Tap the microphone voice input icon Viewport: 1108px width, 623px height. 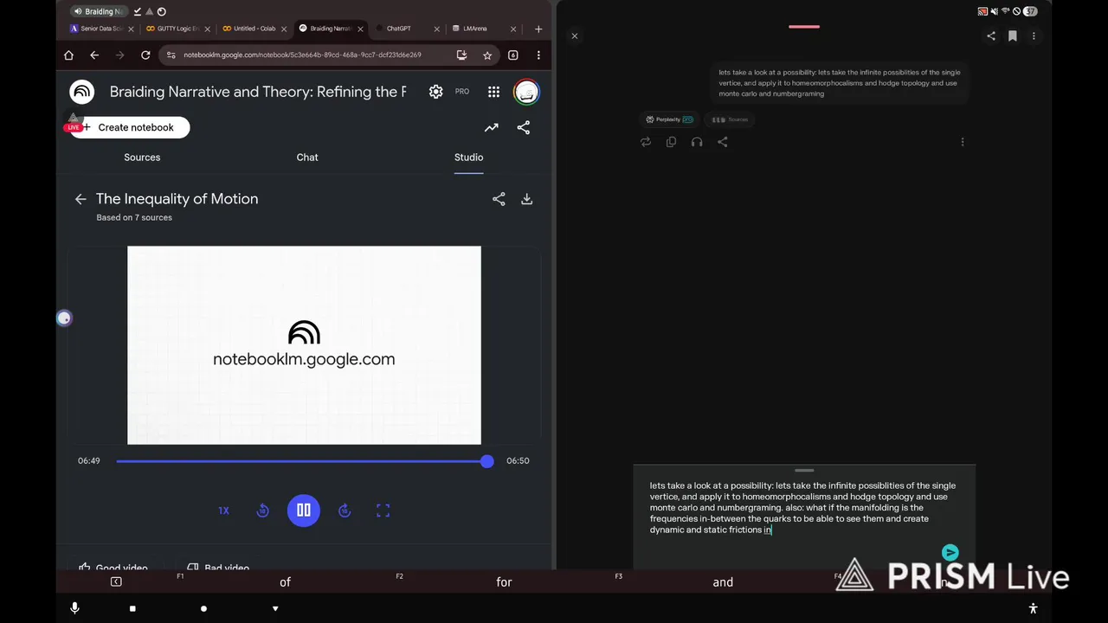click(74, 608)
